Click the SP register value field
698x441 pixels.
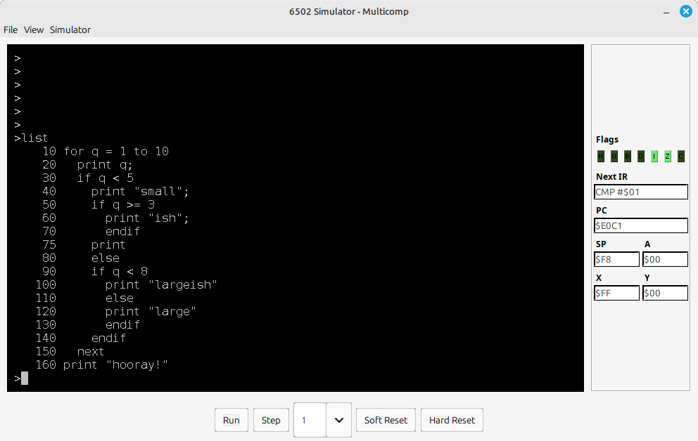(616, 259)
